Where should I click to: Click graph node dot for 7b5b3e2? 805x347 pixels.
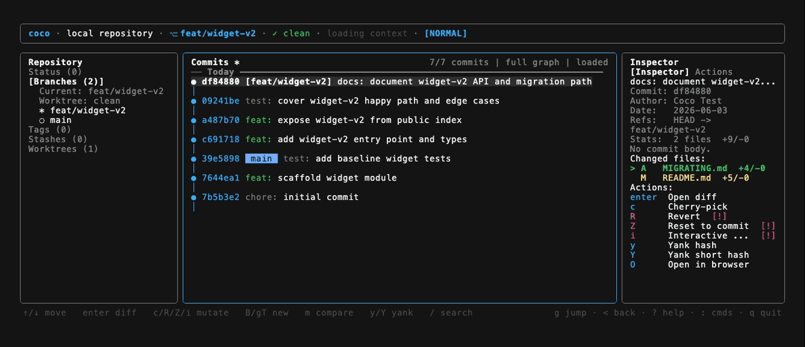point(193,198)
